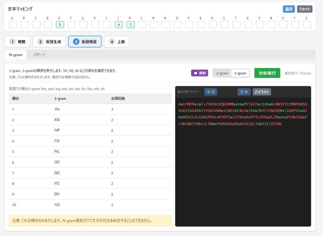Image resolution: width=323 pixels, height=236 pixels.
Task: Run analysis with 分析実行 button
Action: pyautogui.click(x=267, y=73)
